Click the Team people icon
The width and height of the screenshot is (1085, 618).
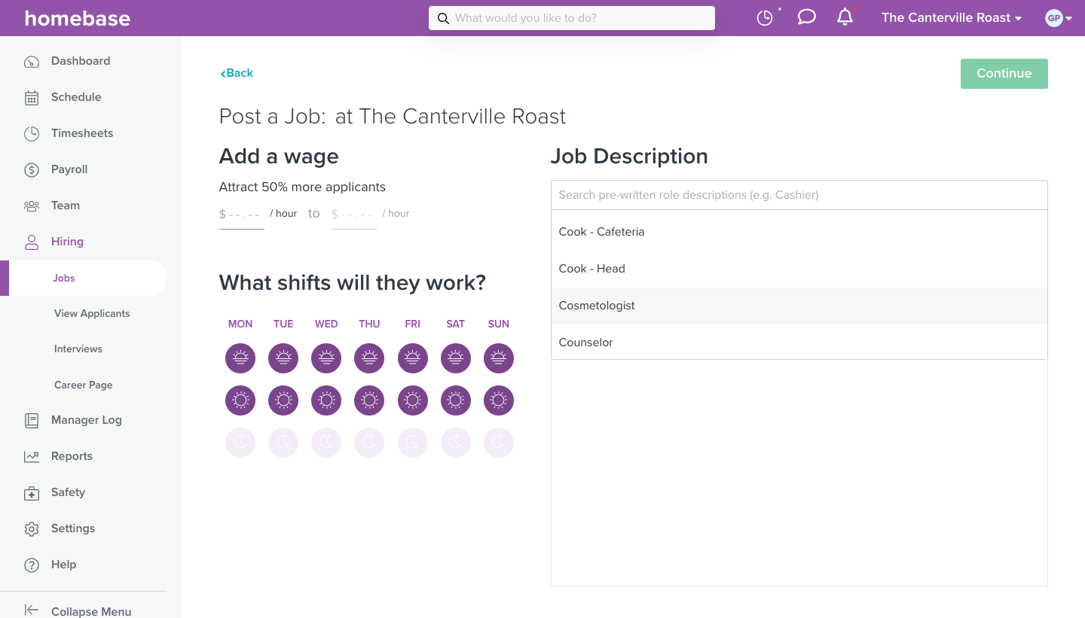coord(32,205)
